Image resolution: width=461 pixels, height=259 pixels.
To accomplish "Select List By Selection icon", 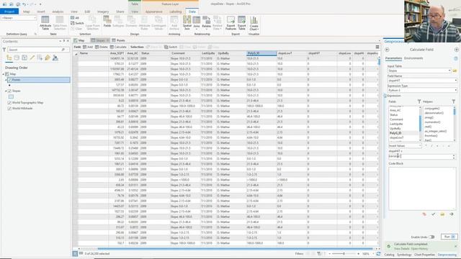I will click(x=24, y=58).
